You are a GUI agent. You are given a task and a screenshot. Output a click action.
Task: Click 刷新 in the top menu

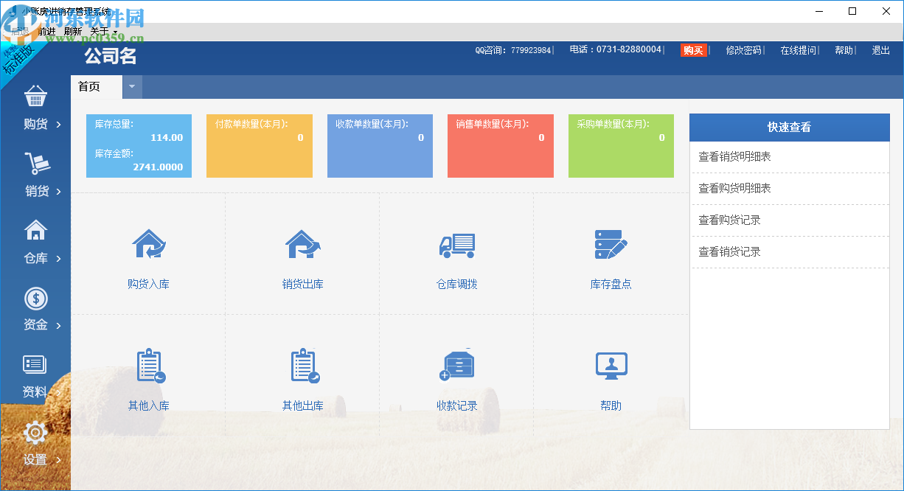coord(72,30)
